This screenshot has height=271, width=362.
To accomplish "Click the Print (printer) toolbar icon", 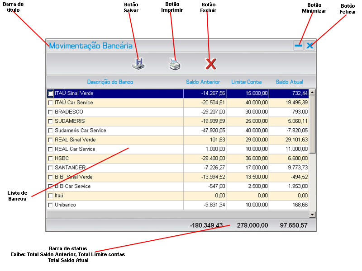I will (175, 65).
